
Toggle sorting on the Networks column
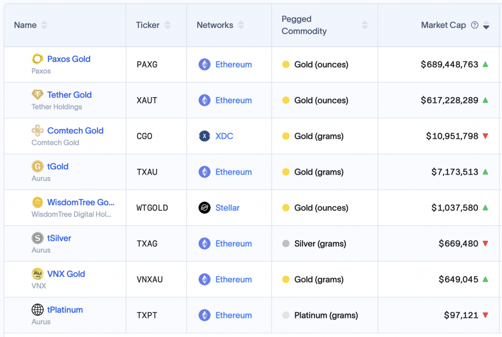click(240, 25)
